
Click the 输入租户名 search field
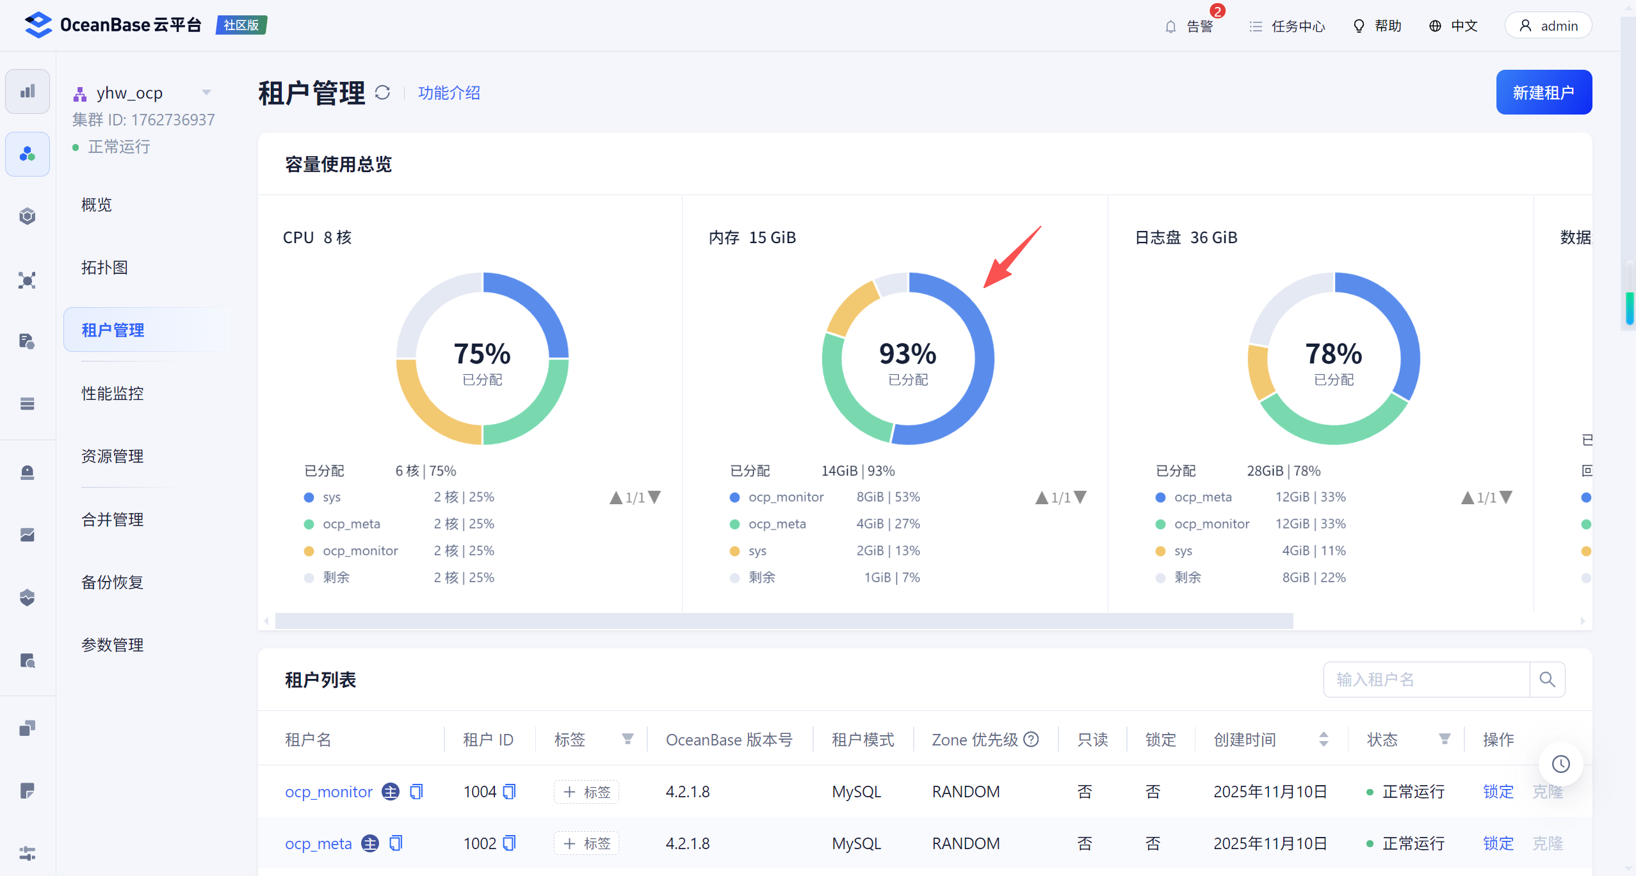[1426, 680]
